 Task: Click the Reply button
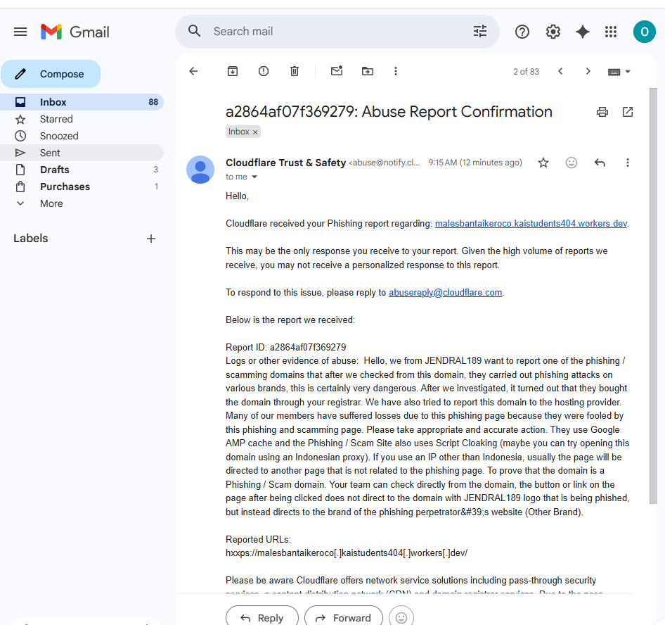(x=262, y=617)
